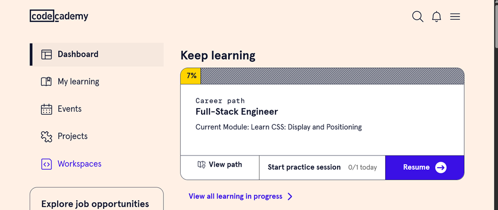Screen dimensions: 498x210
Task: Click the Events calendar icon
Action: pos(46,109)
